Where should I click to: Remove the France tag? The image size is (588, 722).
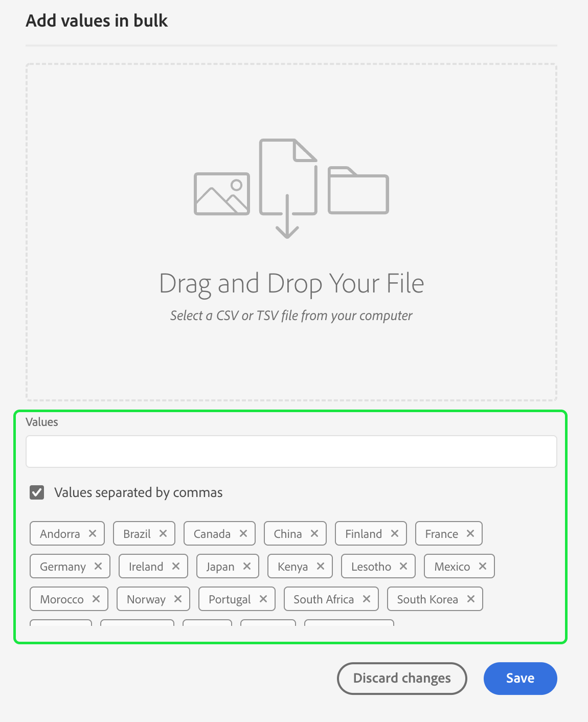[470, 533]
